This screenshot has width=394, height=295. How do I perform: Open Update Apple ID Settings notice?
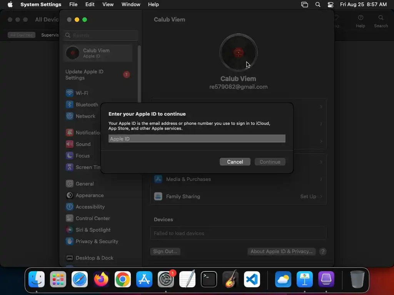pos(98,75)
